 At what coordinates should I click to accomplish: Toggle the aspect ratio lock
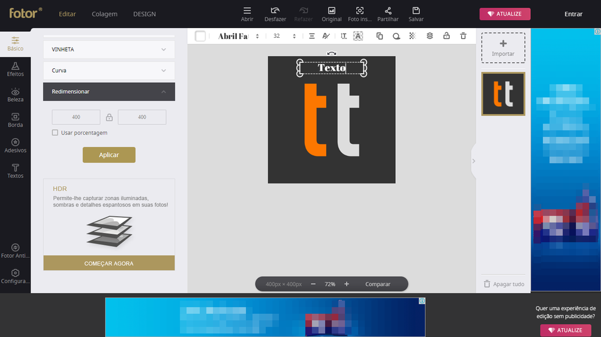pyautogui.click(x=109, y=118)
